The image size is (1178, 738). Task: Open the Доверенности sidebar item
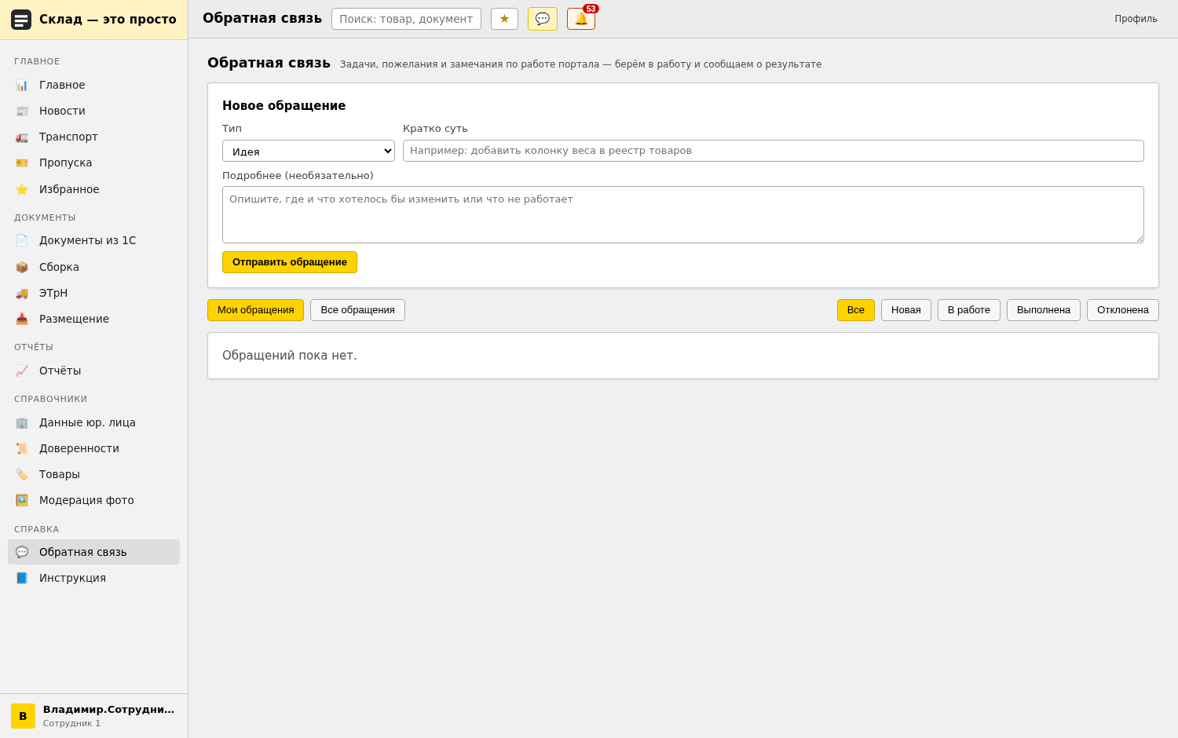93,448
